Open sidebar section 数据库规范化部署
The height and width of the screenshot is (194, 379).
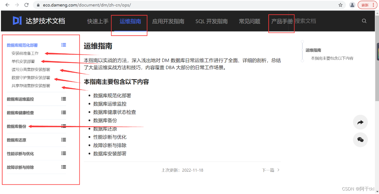pos(22,45)
